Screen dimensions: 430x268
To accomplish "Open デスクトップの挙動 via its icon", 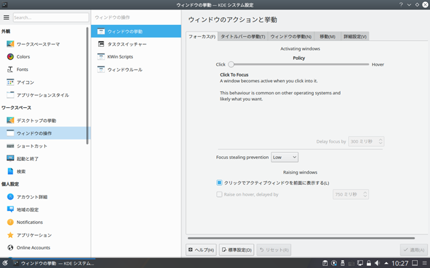I will click(x=10, y=121).
